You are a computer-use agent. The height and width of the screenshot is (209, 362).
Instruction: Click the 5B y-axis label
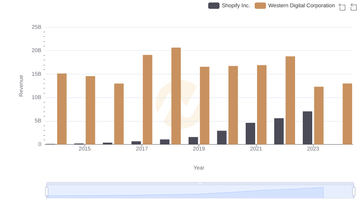(x=38, y=121)
